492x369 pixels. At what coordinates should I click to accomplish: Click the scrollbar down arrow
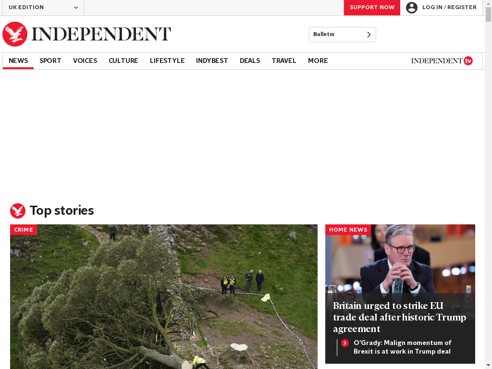pyautogui.click(x=488, y=366)
